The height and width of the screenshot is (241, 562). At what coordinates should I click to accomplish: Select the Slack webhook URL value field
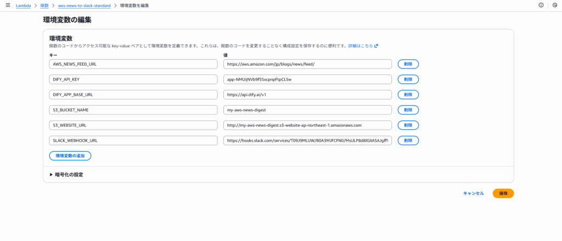coord(307,141)
